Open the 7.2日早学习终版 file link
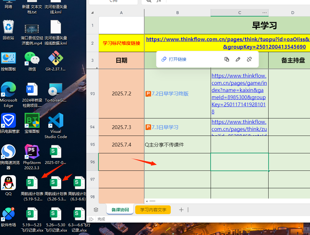This screenshot has width=310, height=235. (170, 94)
